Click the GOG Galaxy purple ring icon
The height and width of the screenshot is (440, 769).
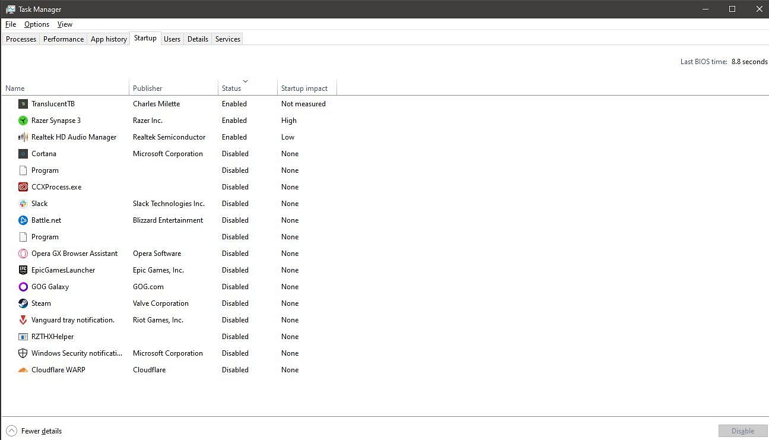click(23, 287)
